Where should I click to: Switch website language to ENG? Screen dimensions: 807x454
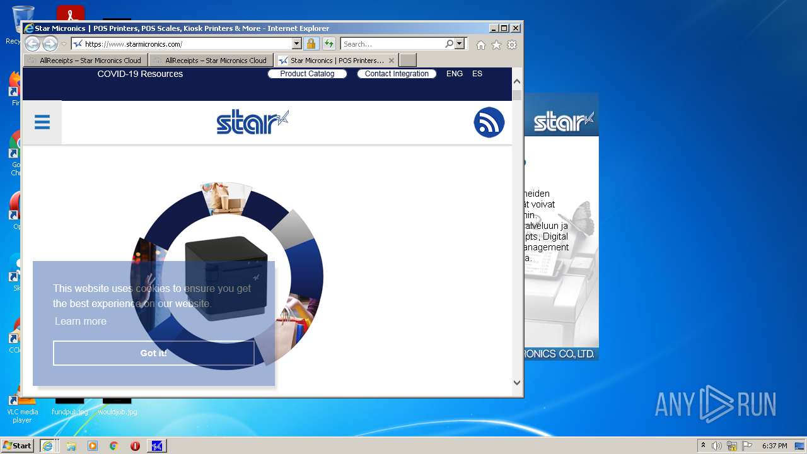tap(455, 74)
